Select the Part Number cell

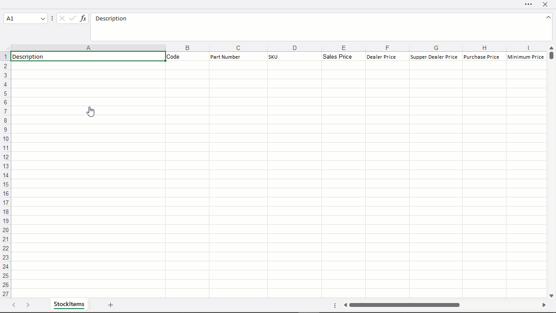click(x=238, y=57)
